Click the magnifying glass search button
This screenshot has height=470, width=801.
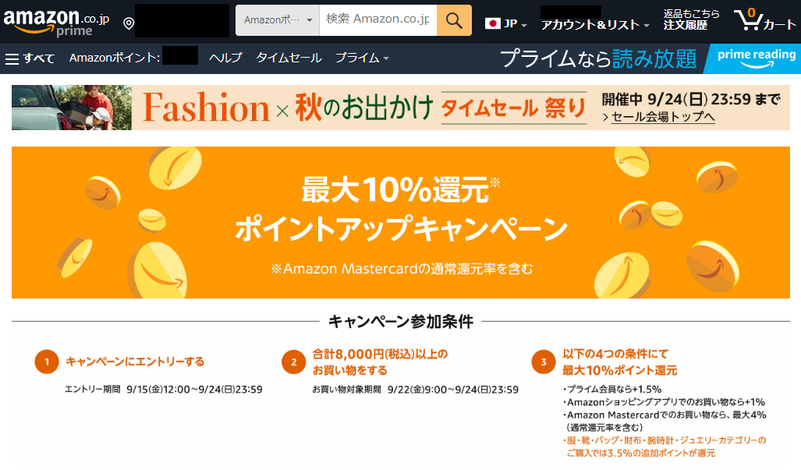pyautogui.click(x=454, y=20)
